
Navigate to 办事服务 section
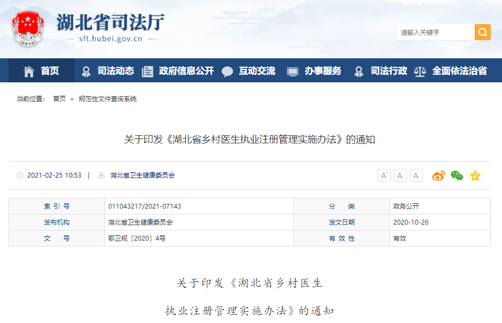(x=314, y=71)
